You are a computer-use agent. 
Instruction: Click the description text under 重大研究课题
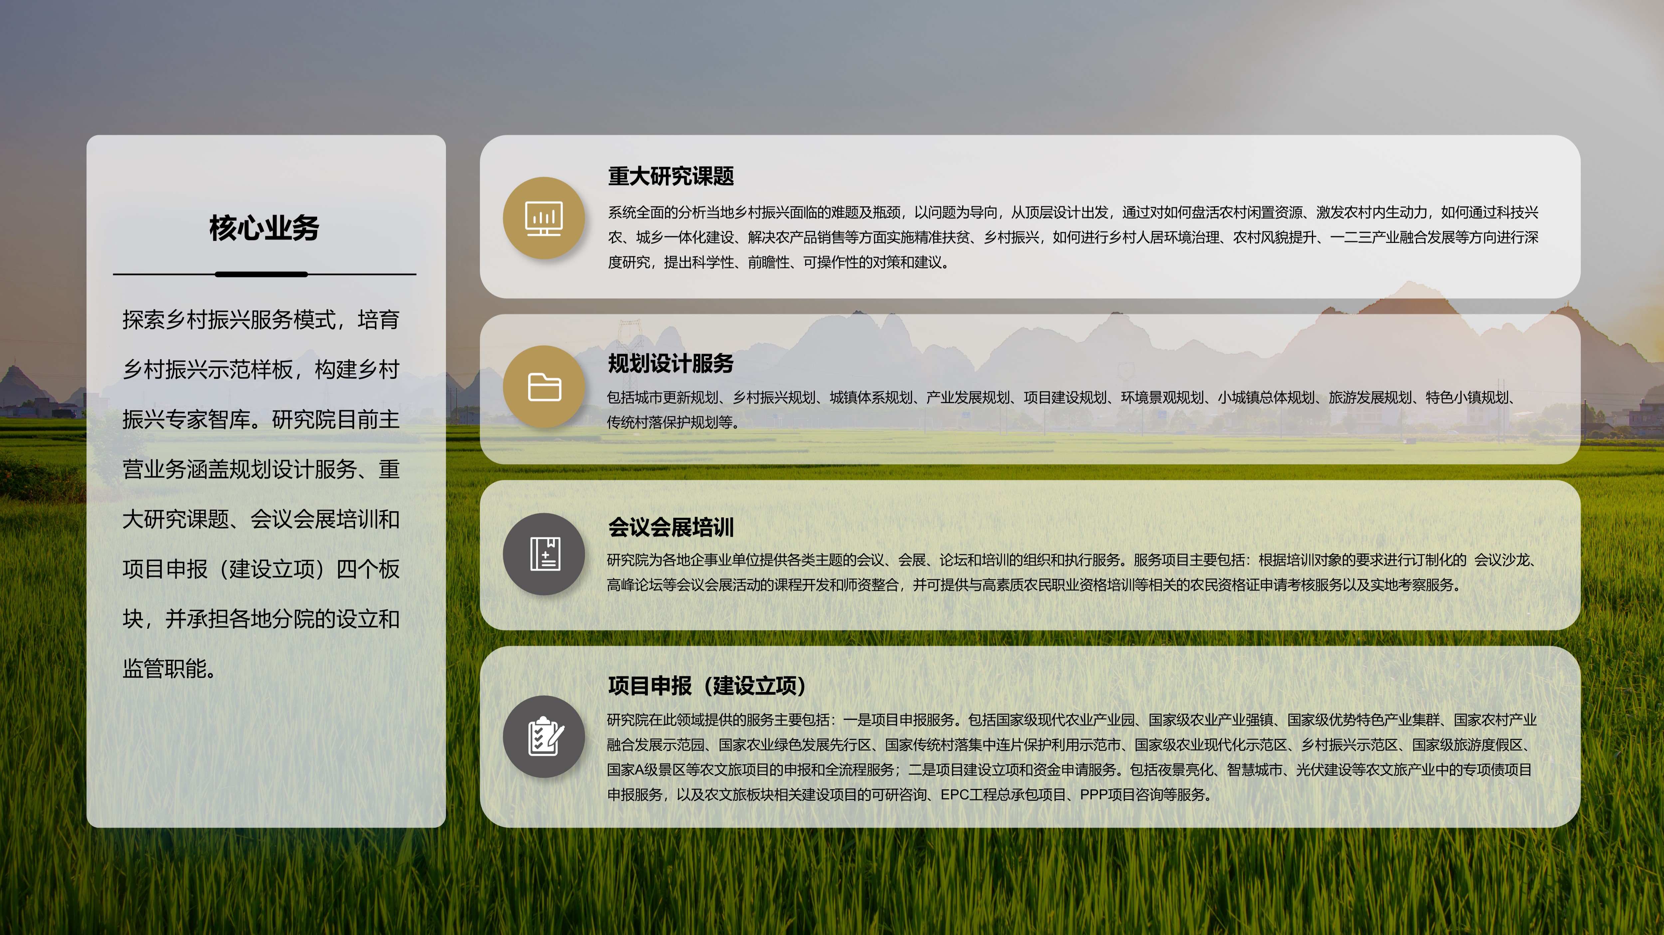click(1072, 237)
